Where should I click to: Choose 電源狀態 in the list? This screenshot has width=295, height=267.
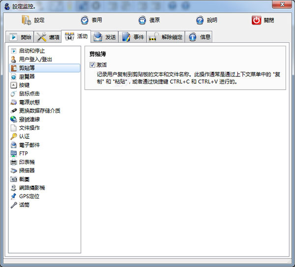click(x=44, y=102)
